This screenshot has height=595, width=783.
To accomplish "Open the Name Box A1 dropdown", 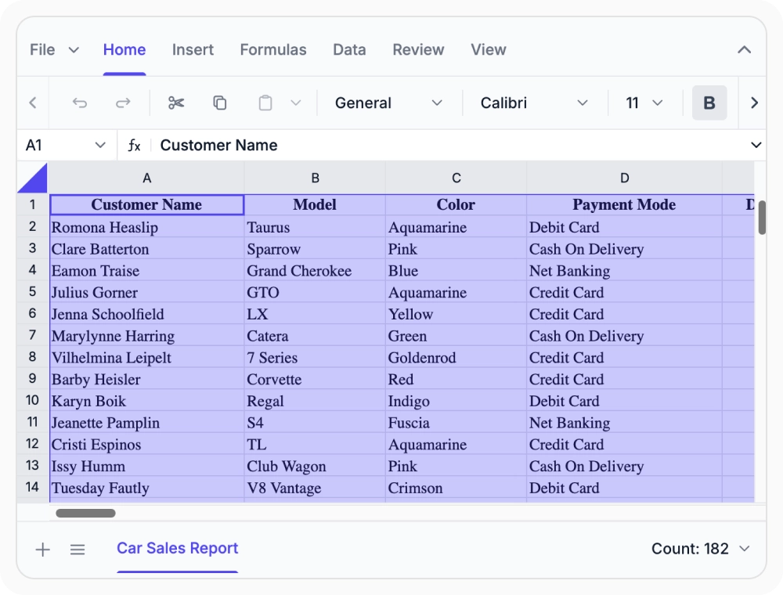I will (x=100, y=146).
